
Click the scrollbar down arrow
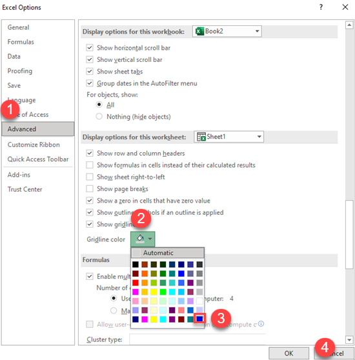(349, 339)
